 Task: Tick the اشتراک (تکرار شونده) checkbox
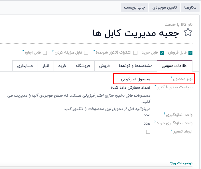(x=135, y=53)
